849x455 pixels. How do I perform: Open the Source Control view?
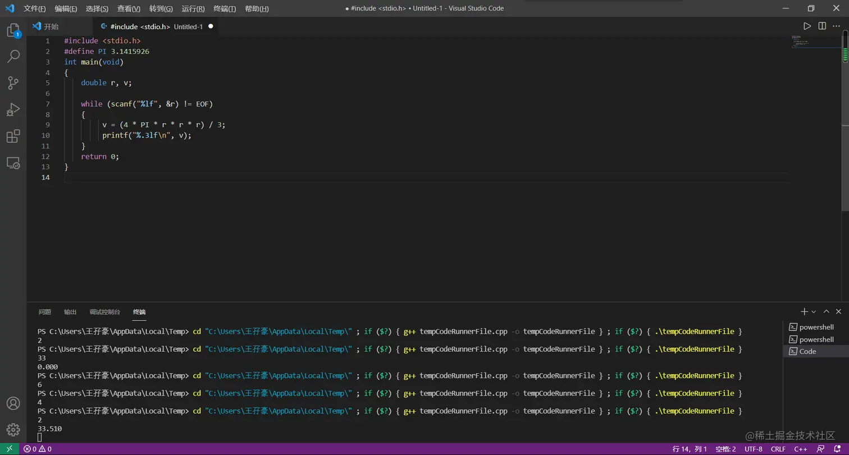tap(13, 83)
